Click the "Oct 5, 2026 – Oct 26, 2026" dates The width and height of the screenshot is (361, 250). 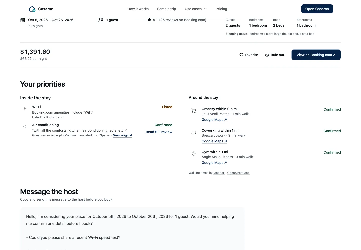tap(51, 20)
